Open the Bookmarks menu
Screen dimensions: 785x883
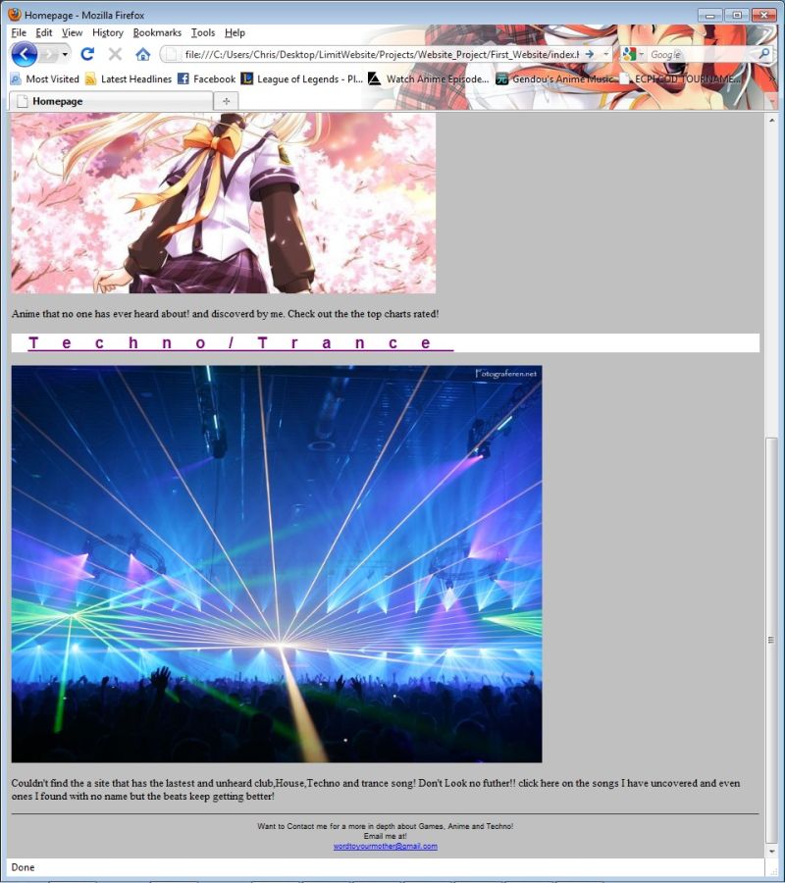point(157,32)
